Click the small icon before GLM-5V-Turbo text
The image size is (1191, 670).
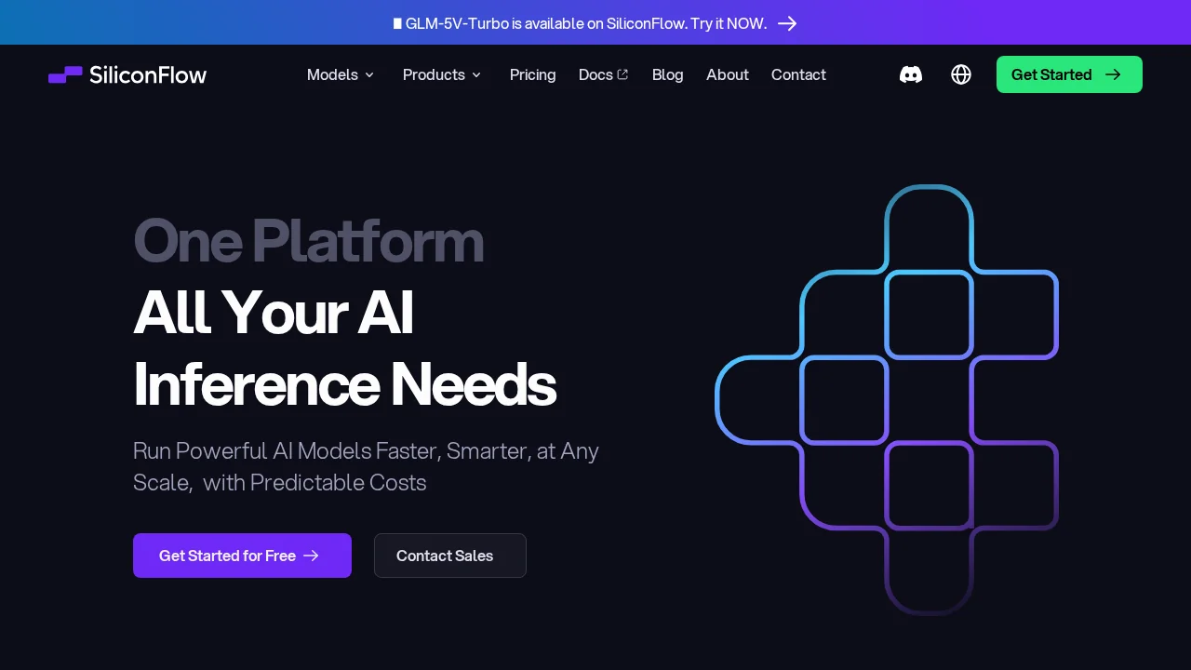(398, 23)
